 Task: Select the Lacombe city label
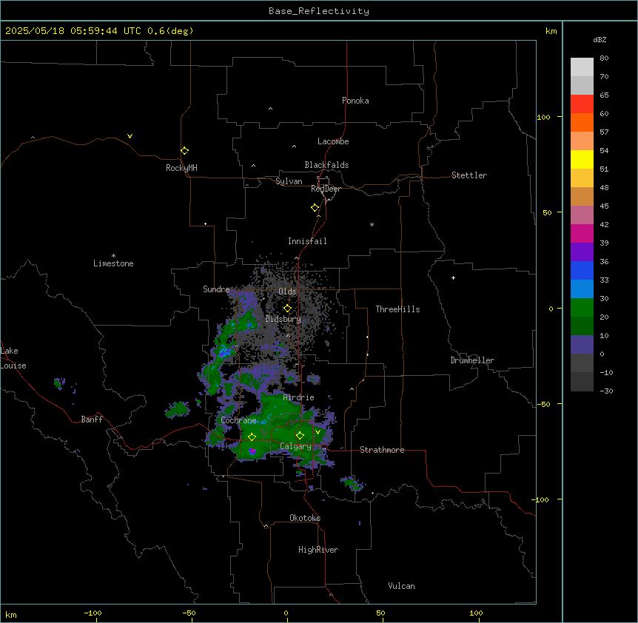tap(333, 141)
